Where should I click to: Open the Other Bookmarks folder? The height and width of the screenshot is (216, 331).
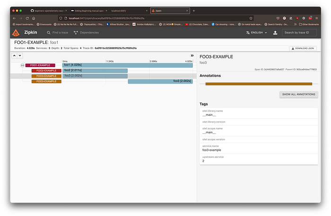click(309, 25)
